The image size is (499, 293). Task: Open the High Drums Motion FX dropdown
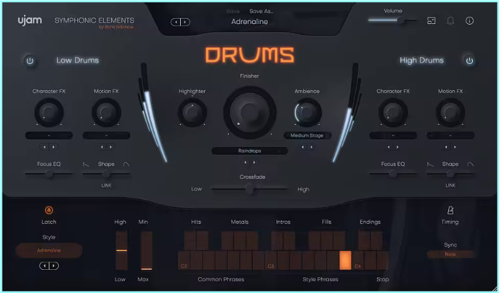coord(450,136)
